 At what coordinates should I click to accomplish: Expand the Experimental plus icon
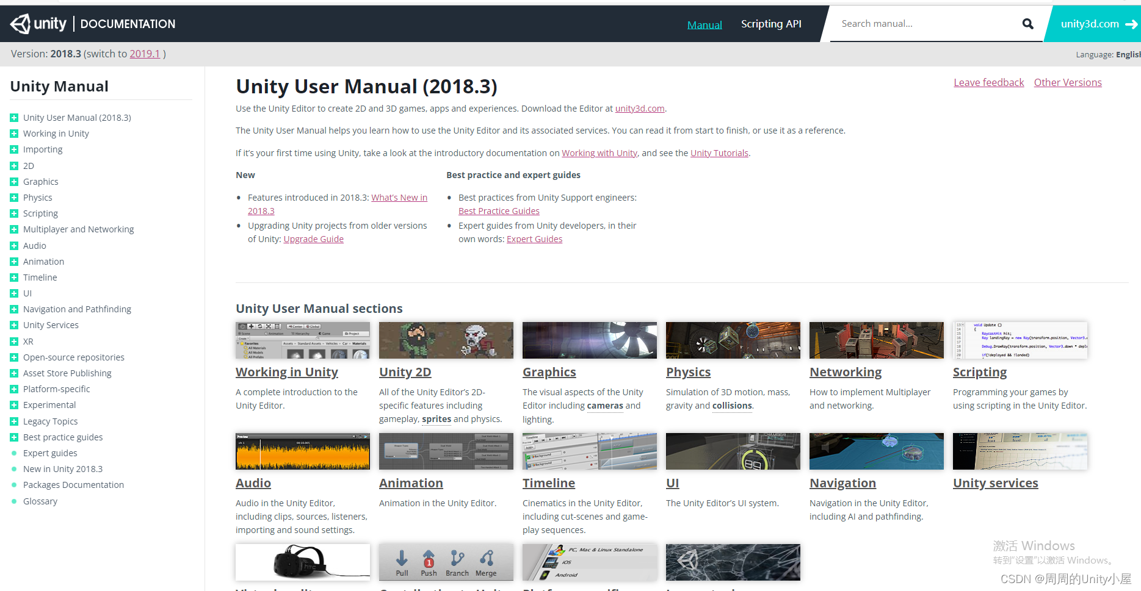tap(14, 405)
